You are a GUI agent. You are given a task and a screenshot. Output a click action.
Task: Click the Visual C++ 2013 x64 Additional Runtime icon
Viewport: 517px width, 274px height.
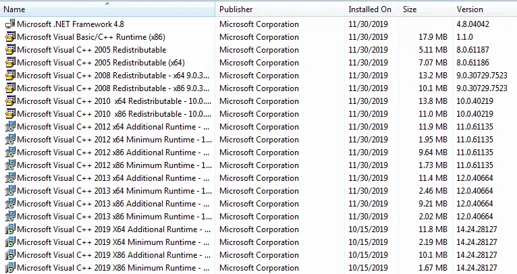coord(10,178)
